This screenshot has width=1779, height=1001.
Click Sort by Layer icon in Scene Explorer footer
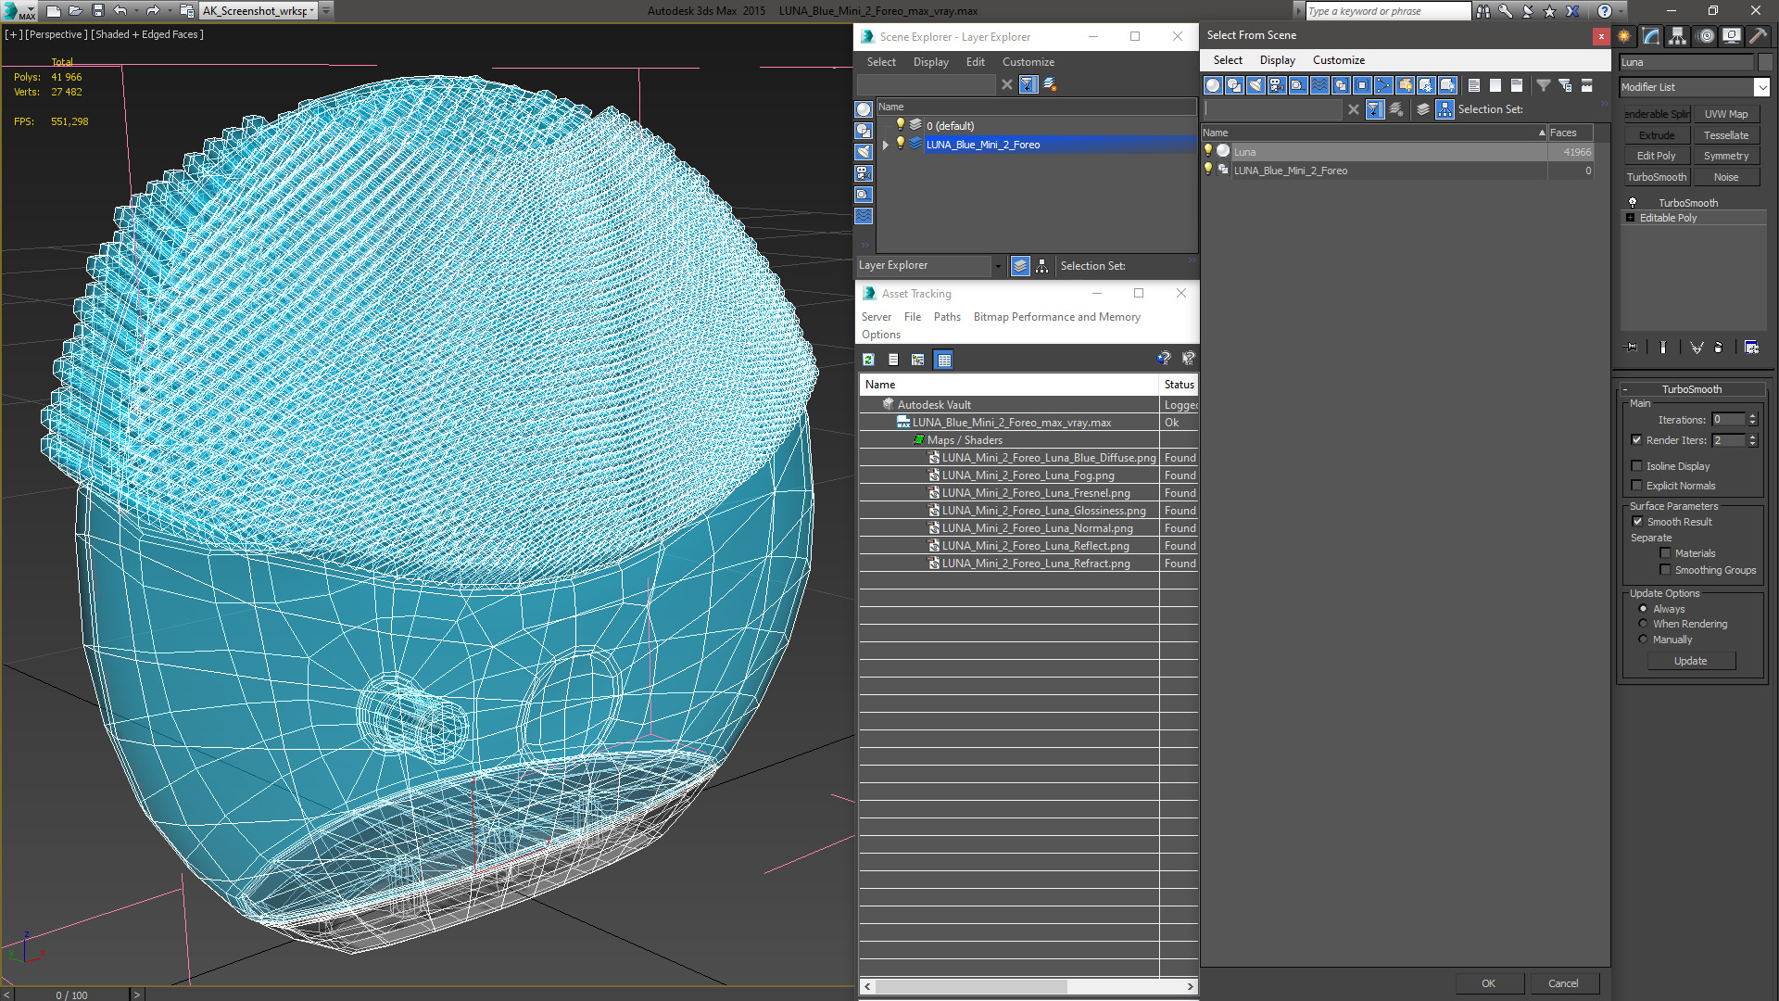[1020, 266]
